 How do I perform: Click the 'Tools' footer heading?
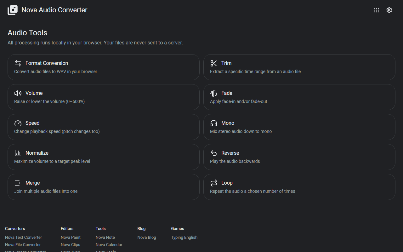point(101,229)
